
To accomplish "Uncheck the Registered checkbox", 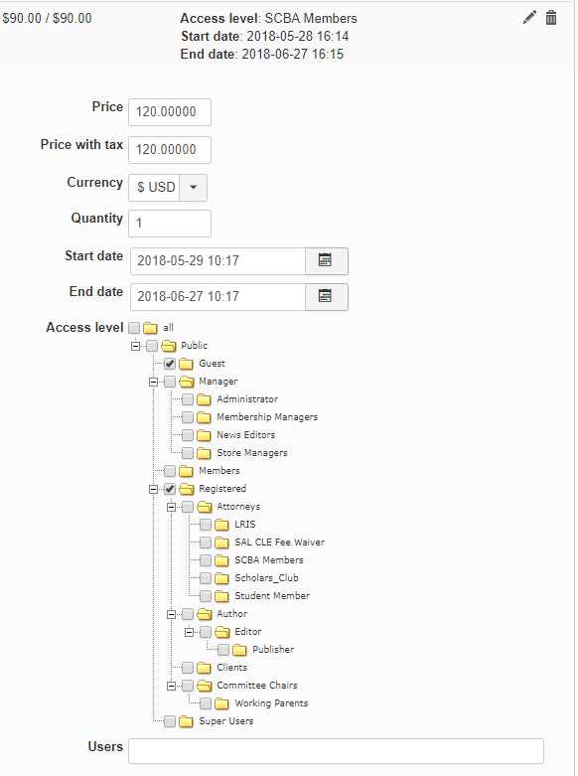I will tap(170, 489).
